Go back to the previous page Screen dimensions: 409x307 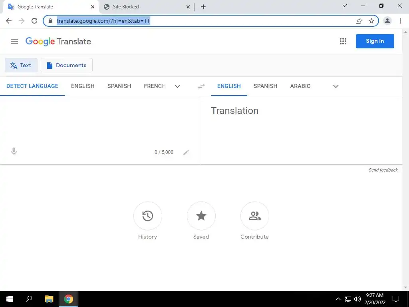coord(9,21)
